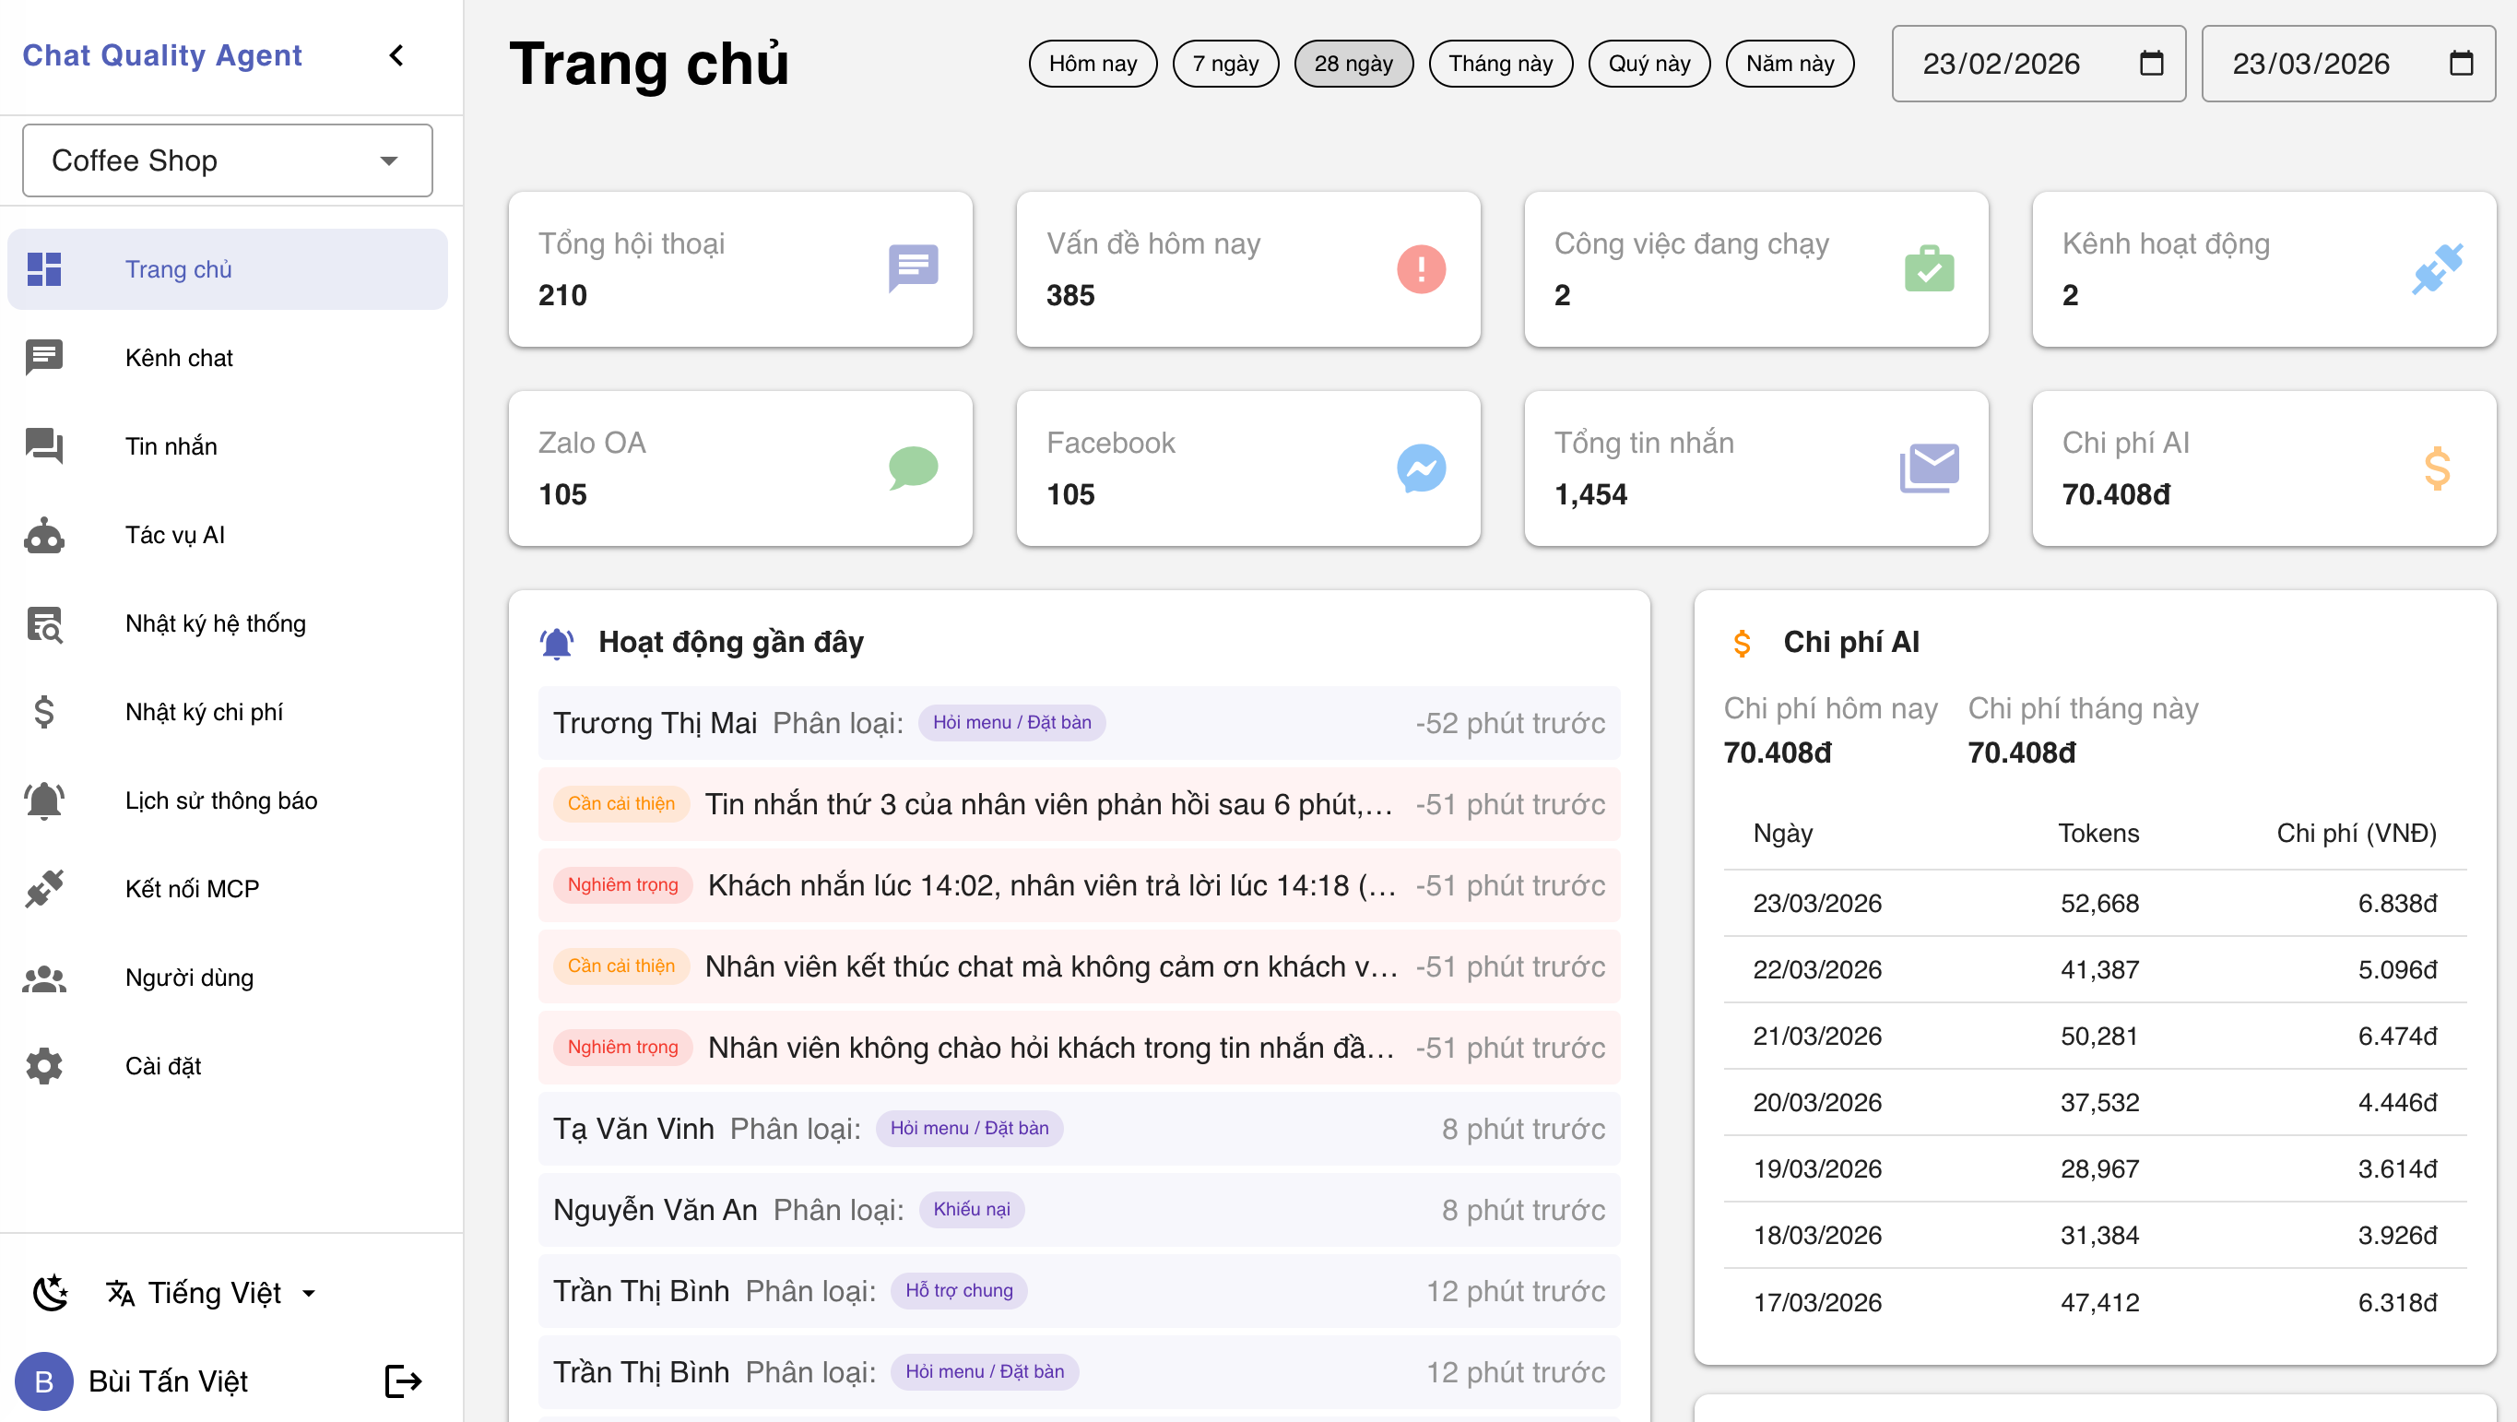Click the Nhật ký chi phí dollar icon
This screenshot has width=2517, height=1422.
[x=44, y=712]
